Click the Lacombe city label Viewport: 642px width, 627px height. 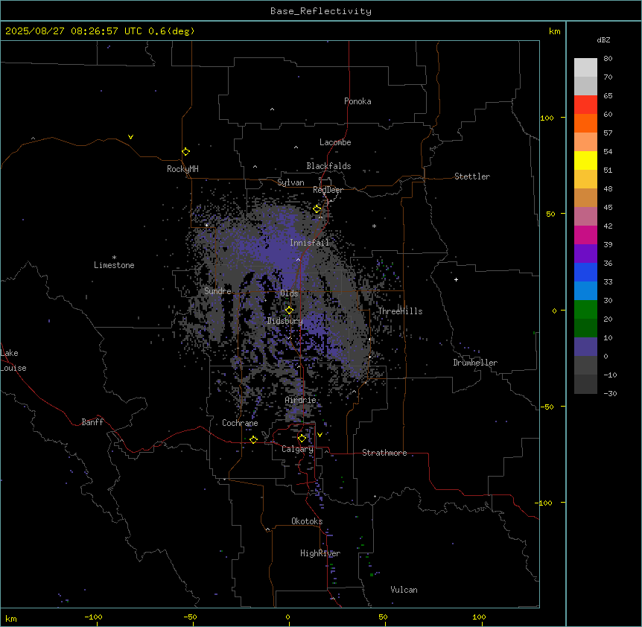tap(335, 142)
